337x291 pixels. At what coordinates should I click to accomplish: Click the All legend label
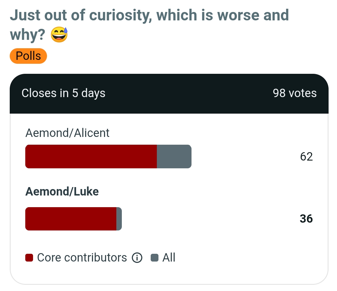[169, 257]
